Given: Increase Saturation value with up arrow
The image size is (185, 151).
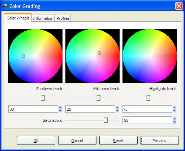Looking at the screenshot, I should [x=175, y=119].
